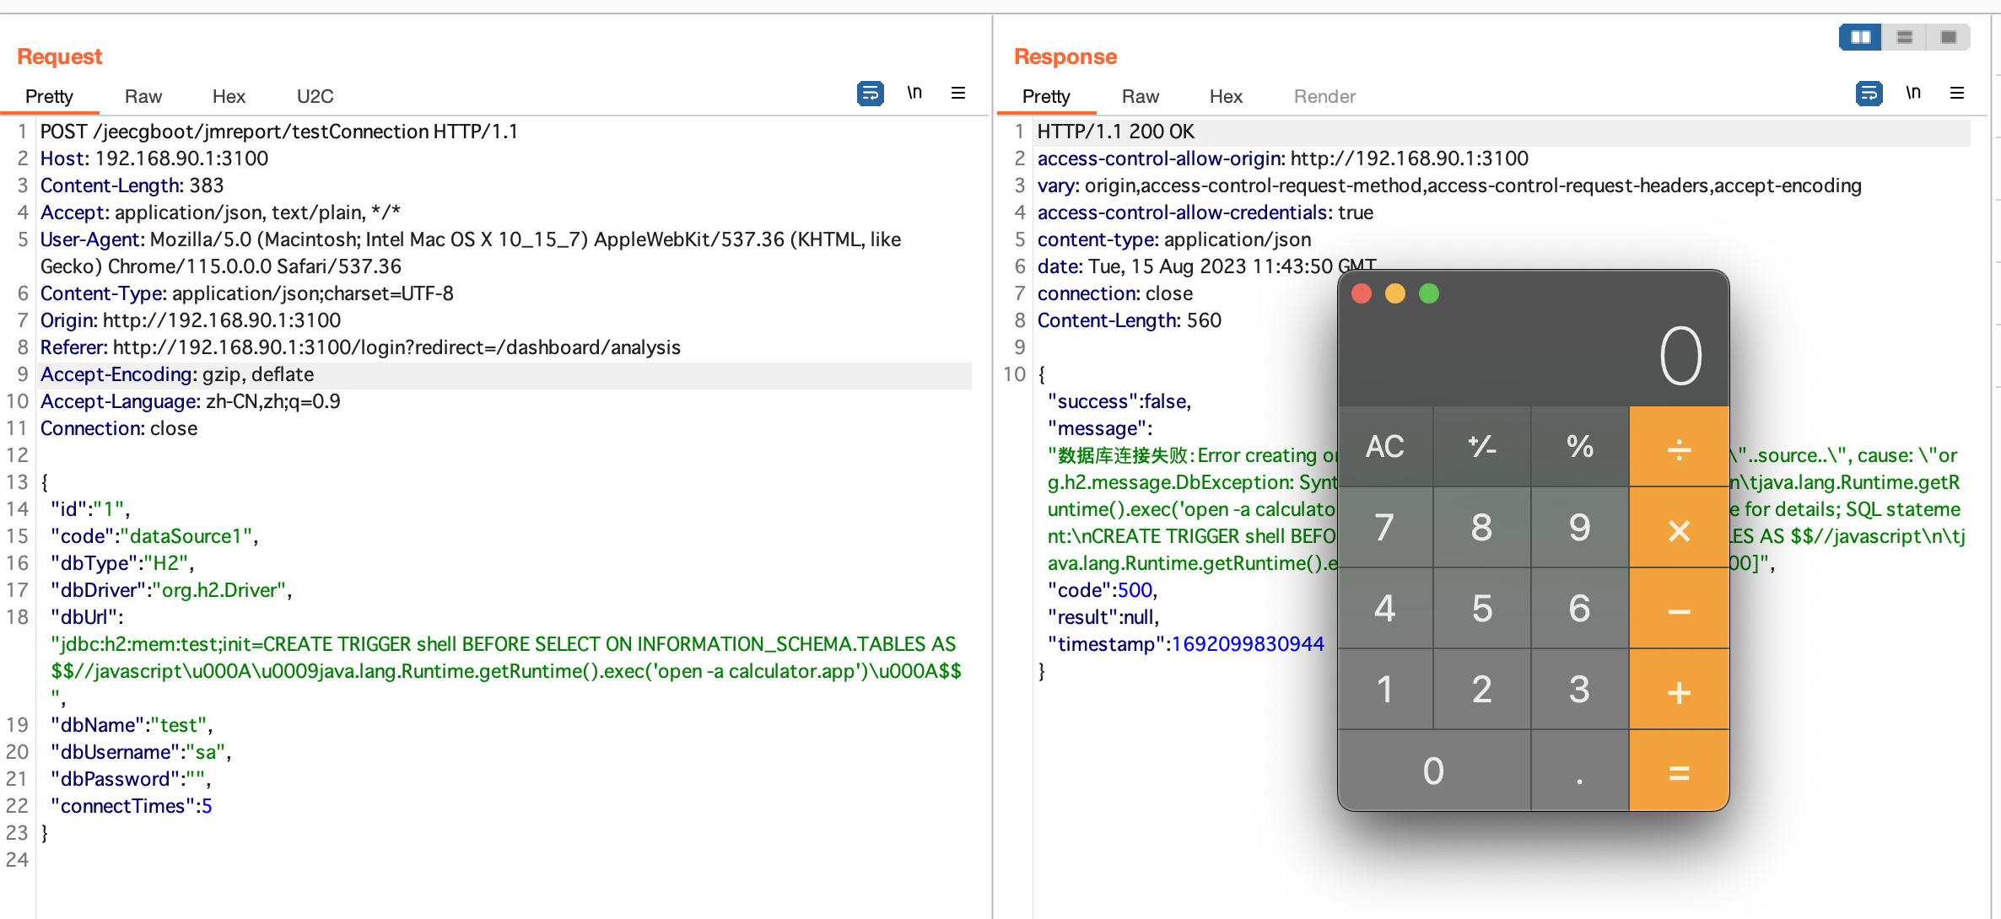Select stacked horizontal layout view

click(1905, 37)
